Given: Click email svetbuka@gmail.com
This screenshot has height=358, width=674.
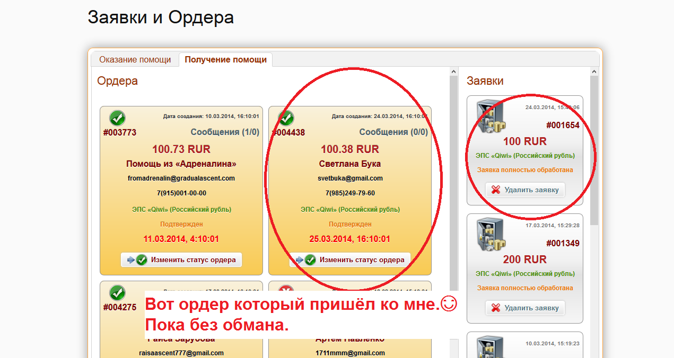Looking at the screenshot, I should click(x=350, y=178).
